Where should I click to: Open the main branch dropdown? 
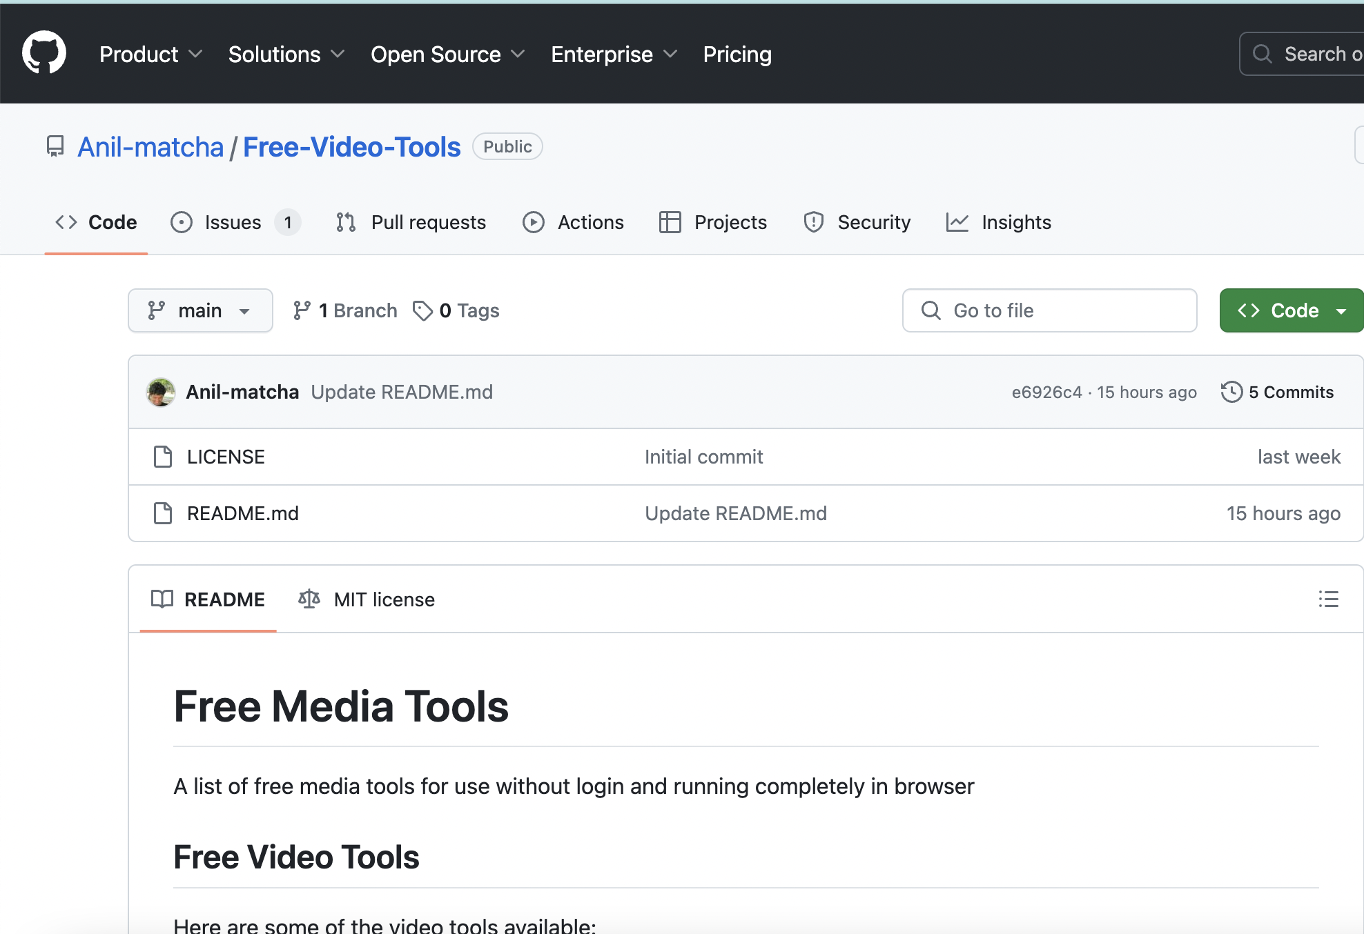pos(200,310)
